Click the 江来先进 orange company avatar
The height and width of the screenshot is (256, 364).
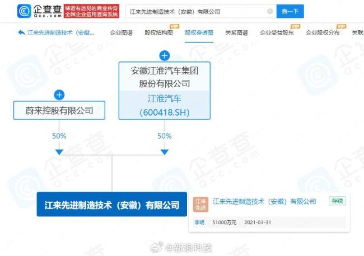200,205
